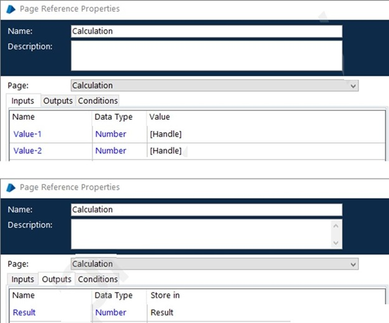Click the Value-1 [Handle] value cell
This screenshot has width=389, height=323.
(266, 134)
